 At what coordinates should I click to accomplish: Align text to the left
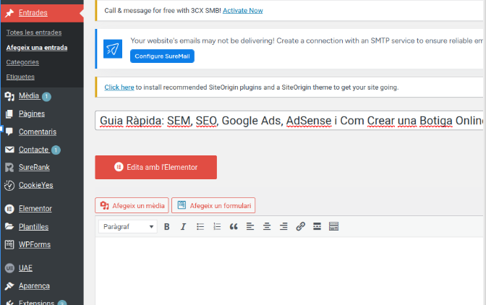tap(250, 226)
